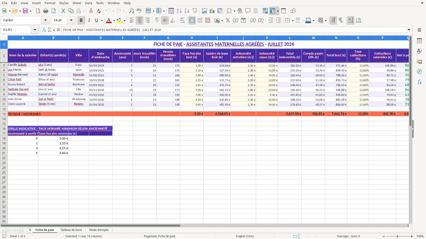Open the font name dropdown arrow
The height and width of the screenshot is (239, 426).
[45, 21]
